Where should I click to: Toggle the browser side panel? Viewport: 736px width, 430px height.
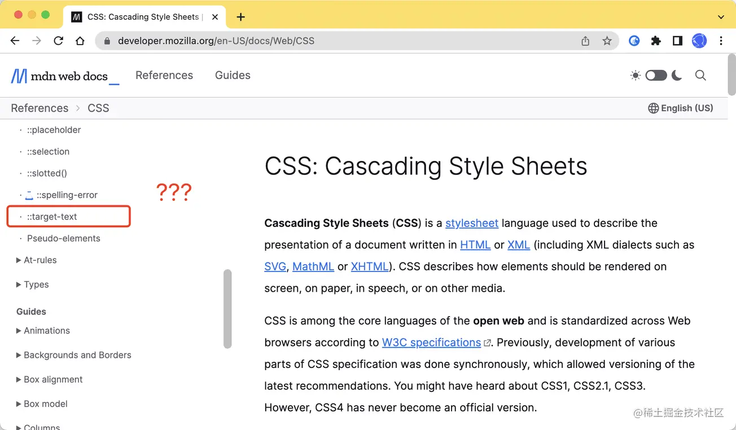677,41
